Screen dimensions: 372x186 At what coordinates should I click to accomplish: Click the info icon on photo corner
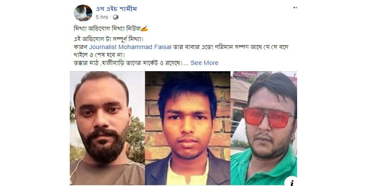click(293, 182)
